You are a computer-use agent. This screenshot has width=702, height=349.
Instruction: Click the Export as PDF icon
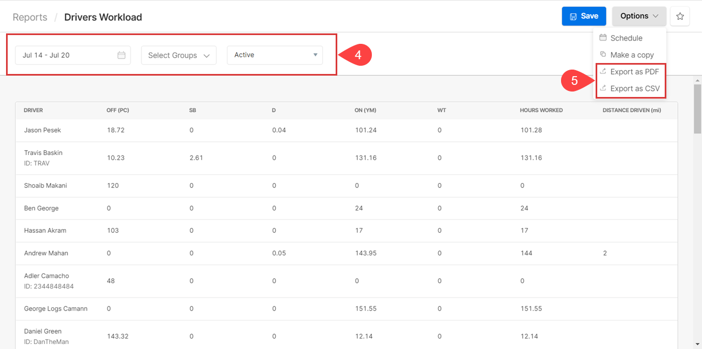pos(603,72)
